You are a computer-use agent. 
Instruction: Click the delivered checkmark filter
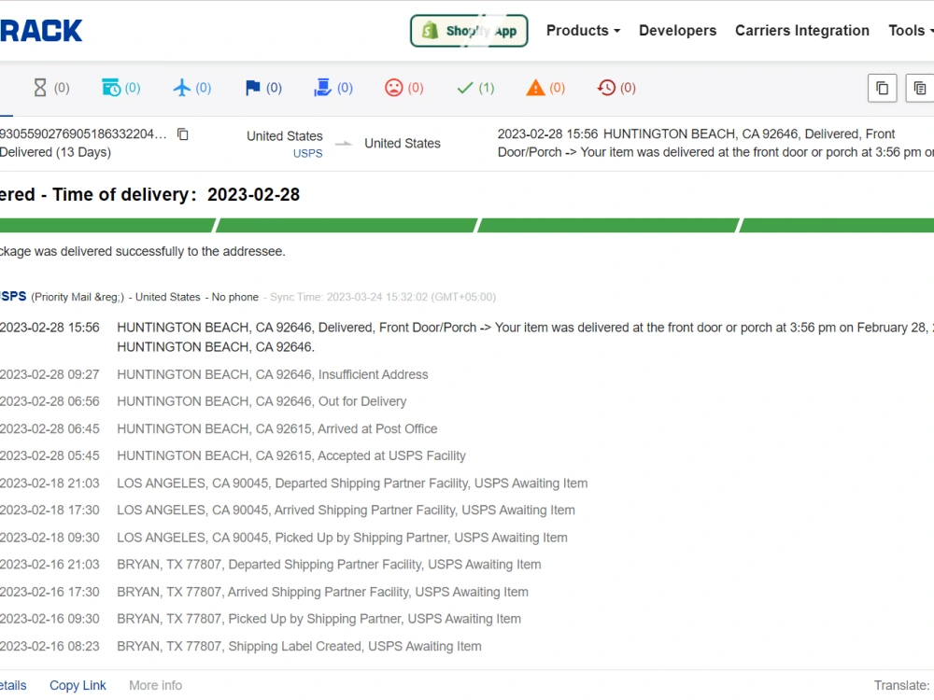474,88
